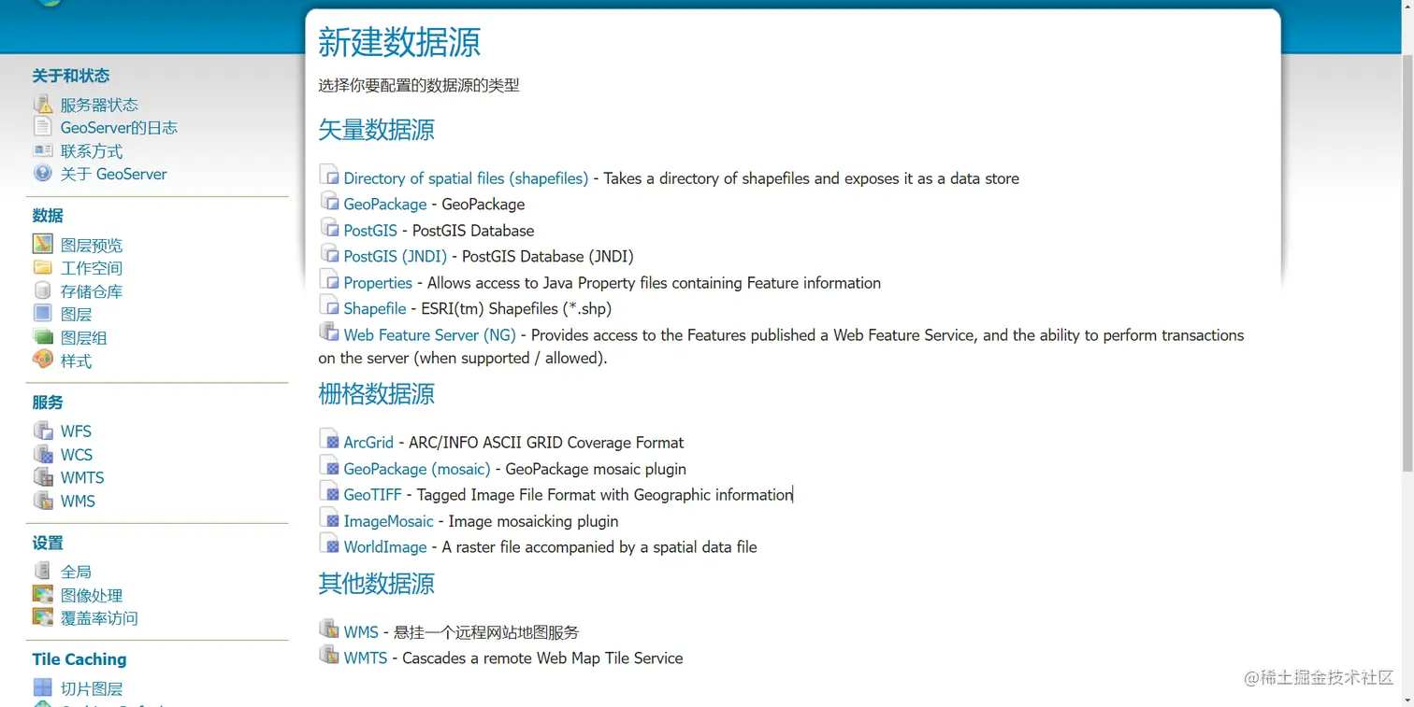Go to 样式 menu entry

point(77,361)
